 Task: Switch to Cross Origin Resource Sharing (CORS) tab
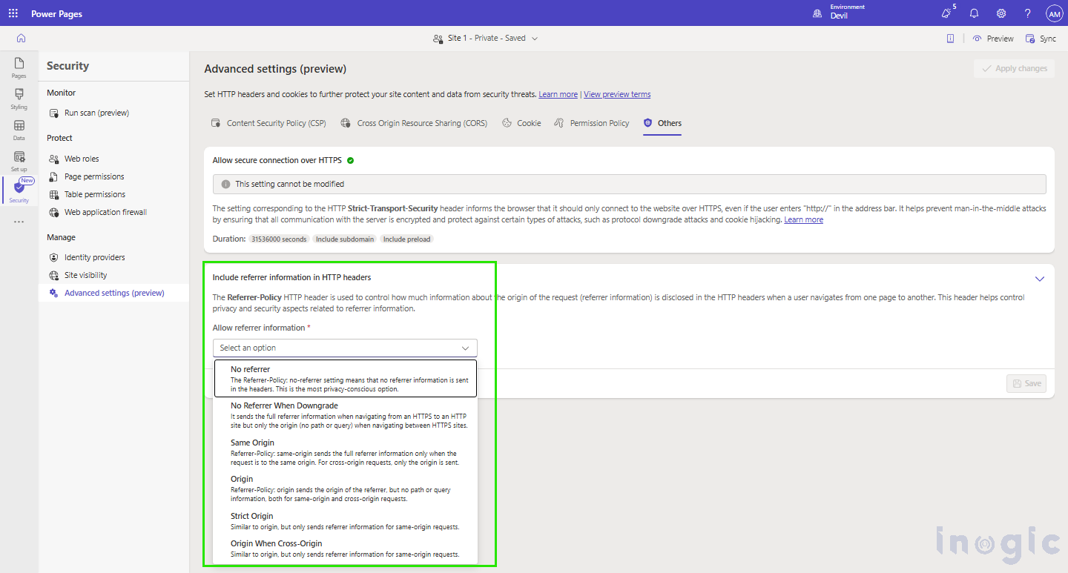(x=414, y=123)
